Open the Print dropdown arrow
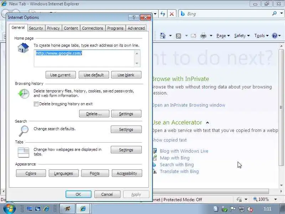The width and height of the screenshot is (285, 214). pyautogui.click(x=211, y=36)
